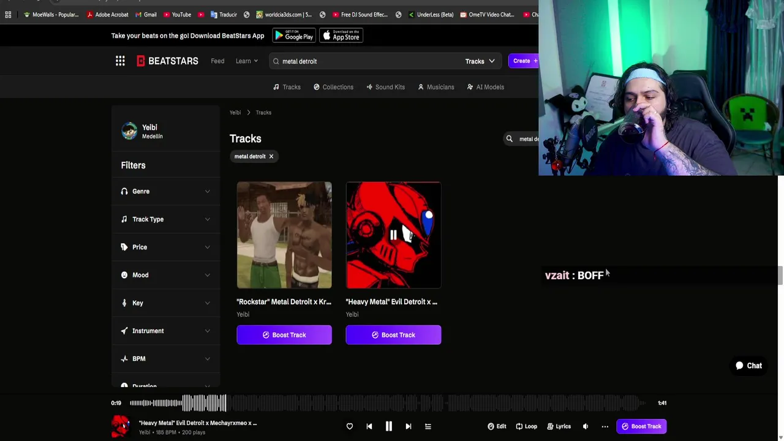Expand the Genre filter
784x441 pixels.
[165, 191]
